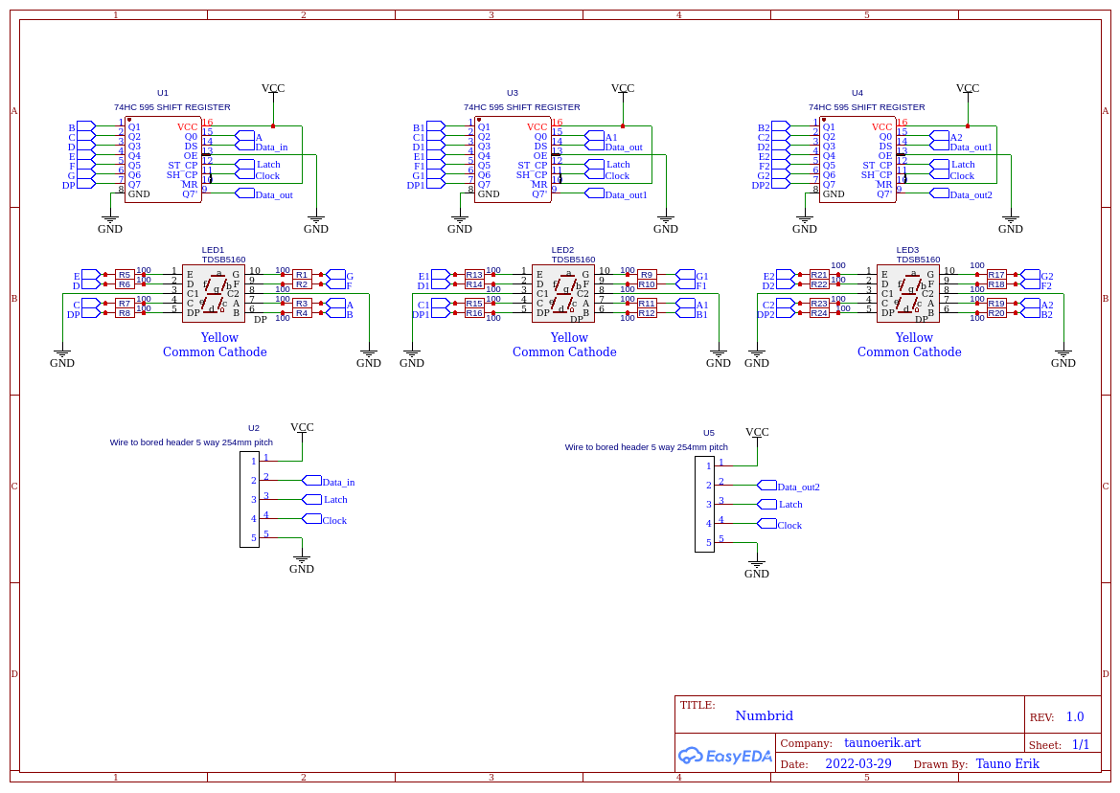Select the date 2022-03-29 field
The height and width of the screenshot is (793, 1120).
(x=857, y=764)
